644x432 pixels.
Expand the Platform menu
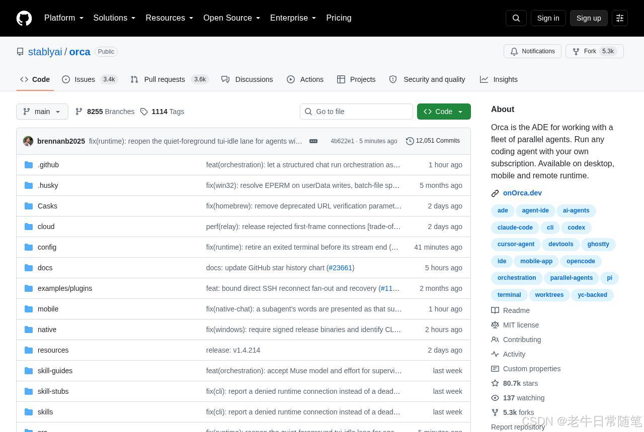click(x=64, y=18)
